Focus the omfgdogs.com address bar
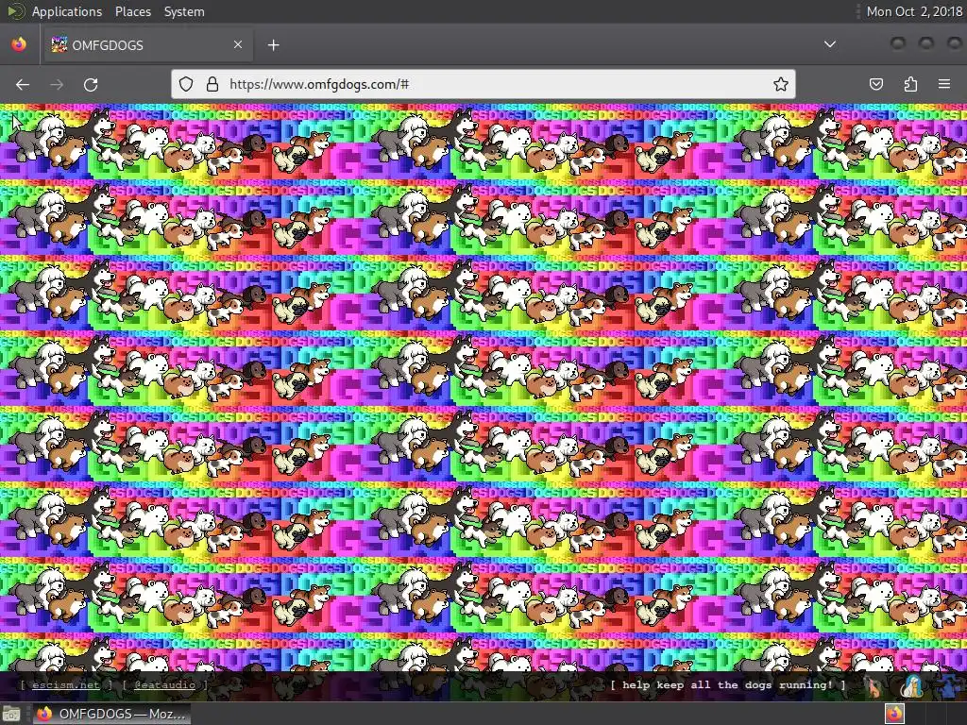Screen dimensions: 967x725 pyautogui.click(x=483, y=84)
